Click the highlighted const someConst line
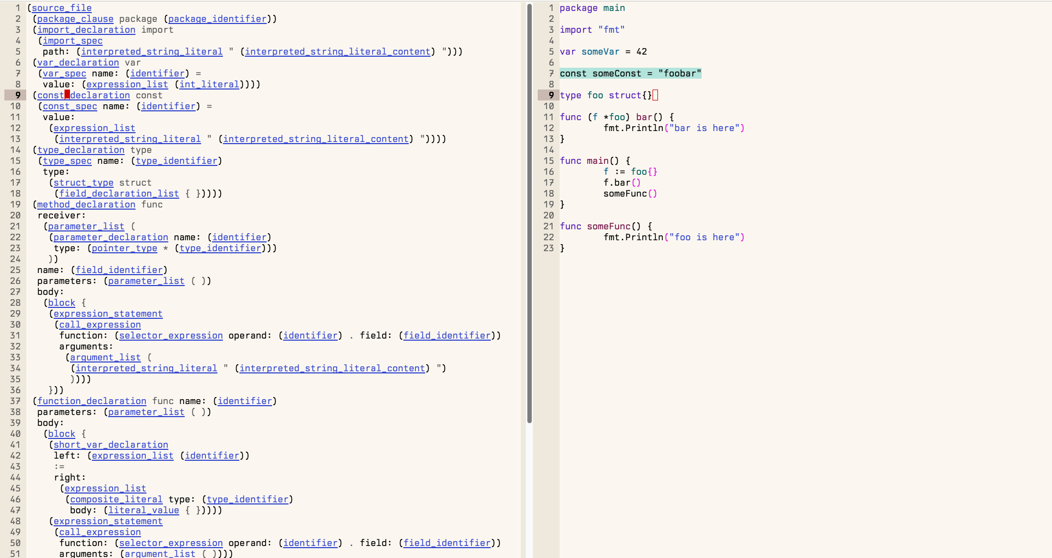 tap(631, 74)
